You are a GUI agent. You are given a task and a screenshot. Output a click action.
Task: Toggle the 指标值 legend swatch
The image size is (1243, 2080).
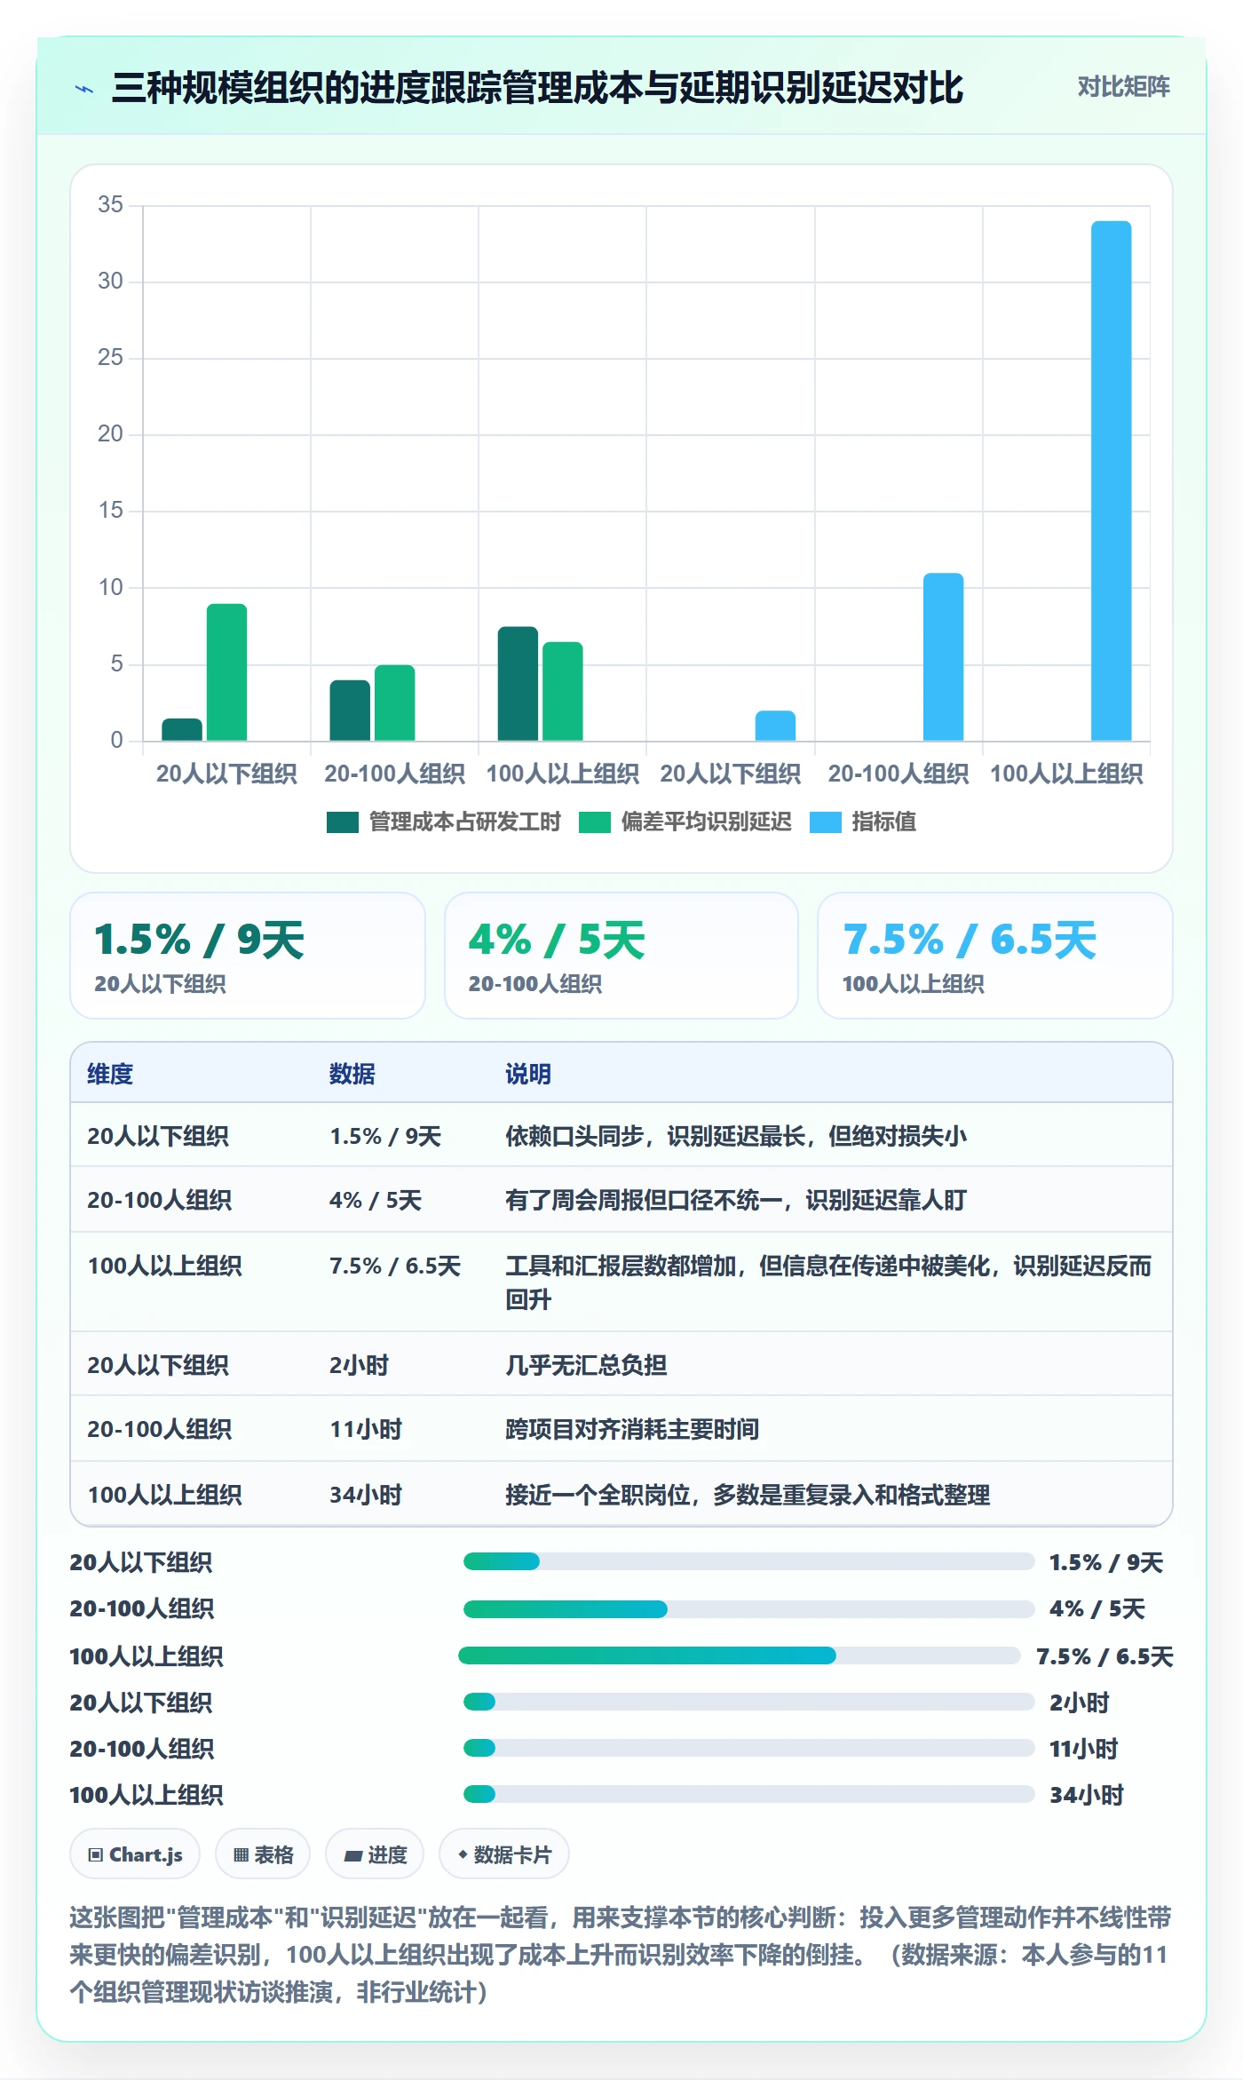[825, 822]
